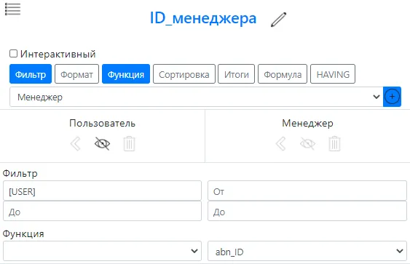Delete the Менеджер column with trash icon
410x264 pixels.
[x=334, y=143]
